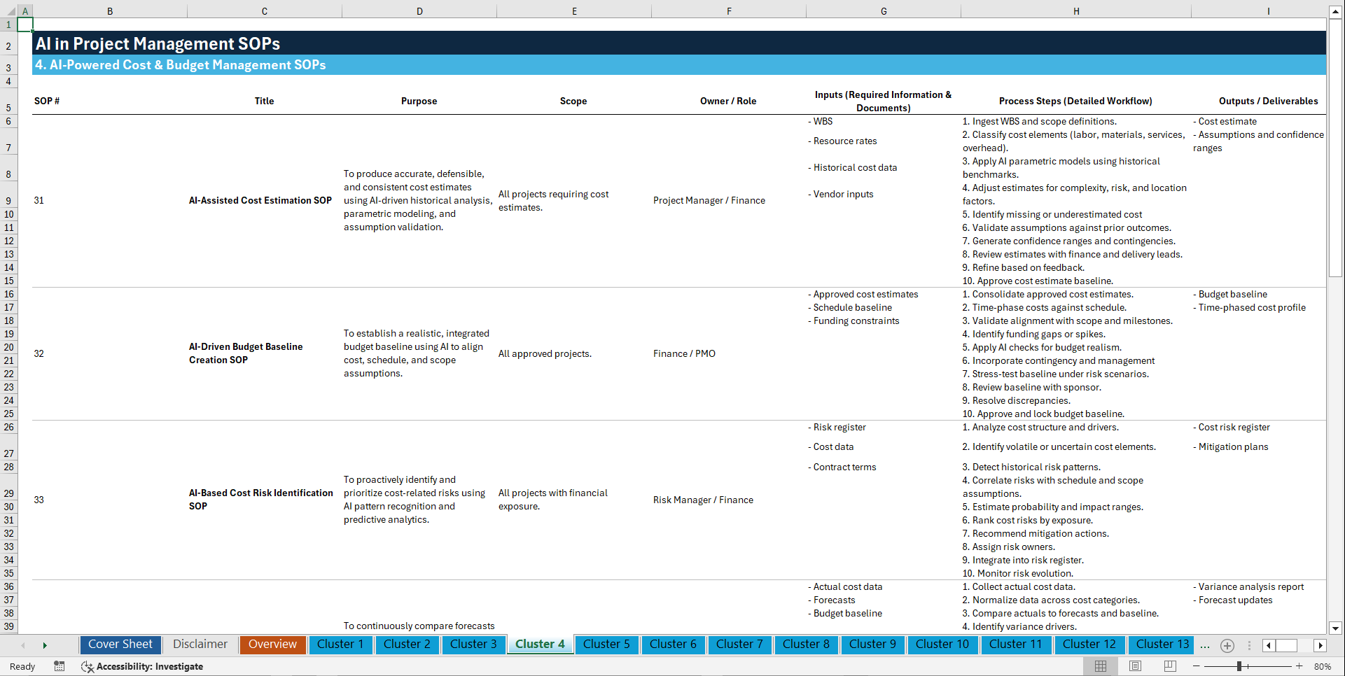
Task: Select cell containing Al-Assisted Cost Estimation SOP
Action: coord(260,200)
